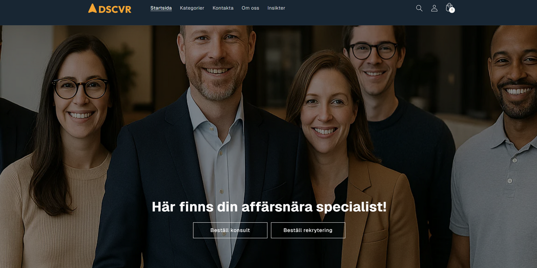
Task: Click the orange triangle logo mark
Action: [x=92, y=8]
